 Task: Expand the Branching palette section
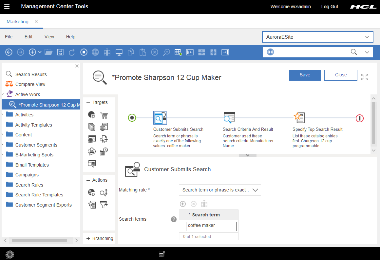(x=88, y=238)
